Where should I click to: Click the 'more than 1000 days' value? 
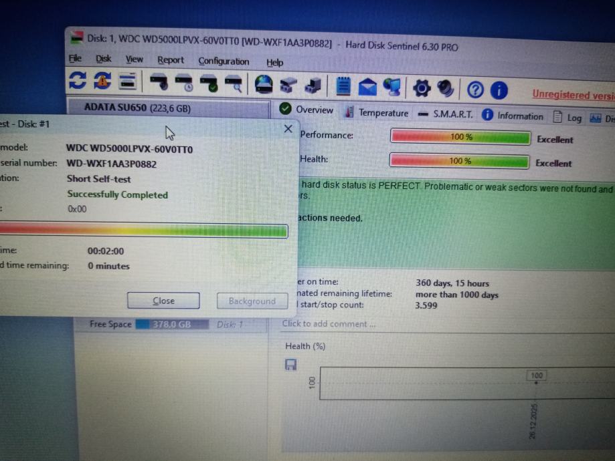457,295
